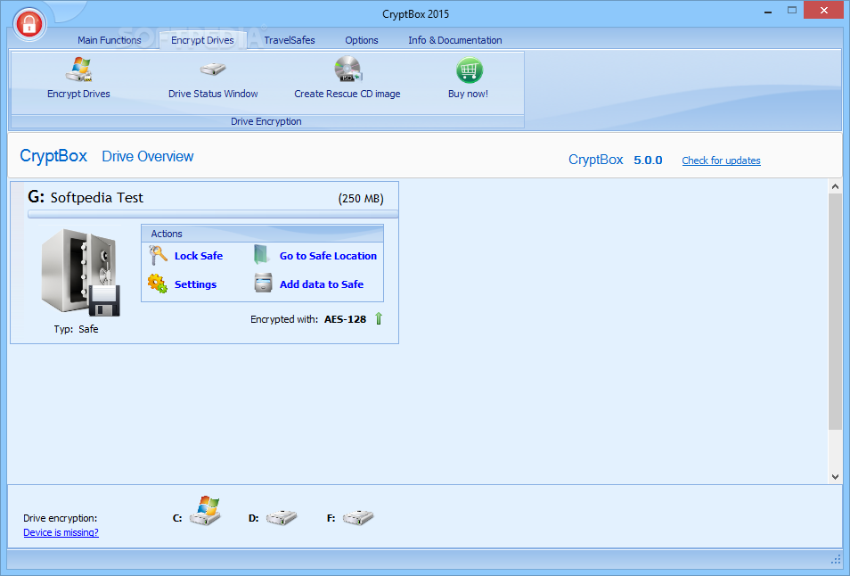This screenshot has height=576, width=850.
Task: Click the red padlock CryptBox logo button
Action: coord(29,23)
